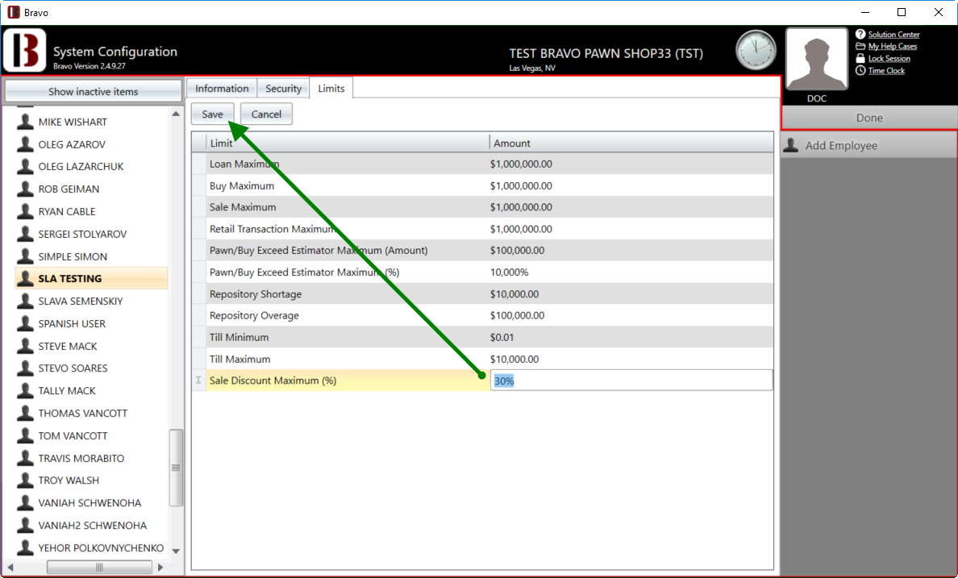The image size is (958, 578).
Task: Click the Sale Maximum limit row
Action: click(x=483, y=207)
